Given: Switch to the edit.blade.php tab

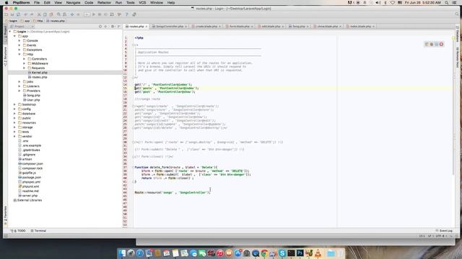Looking at the screenshot, I should click(x=271, y=27).
